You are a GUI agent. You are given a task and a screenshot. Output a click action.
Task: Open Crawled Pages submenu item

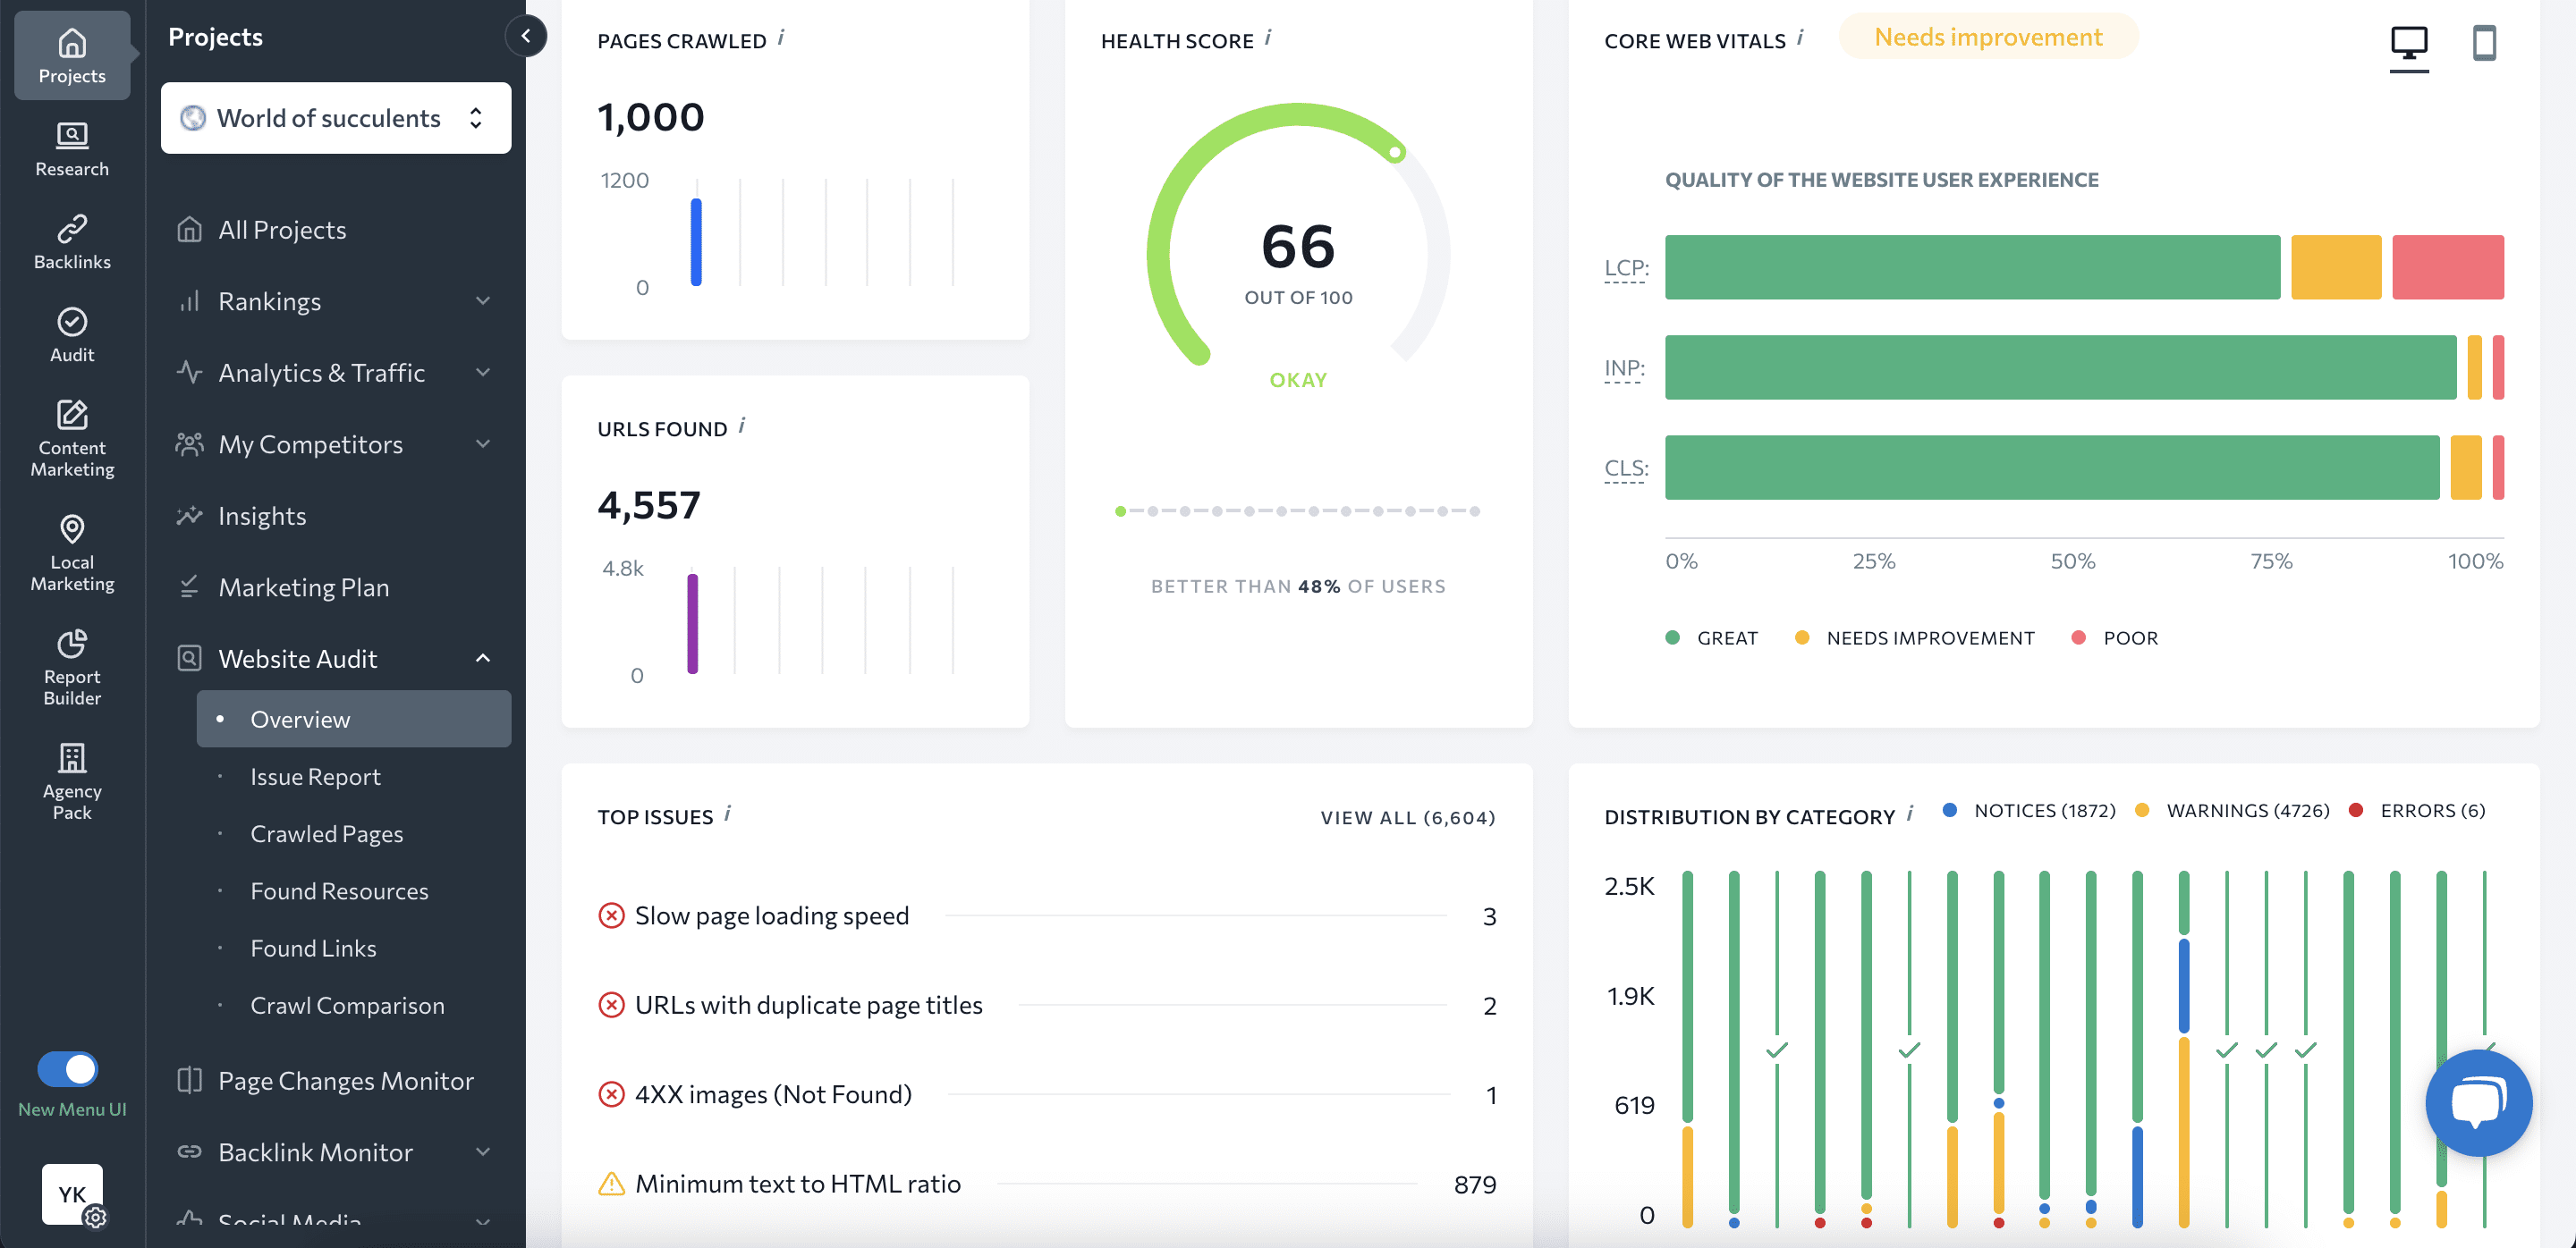point(326,833)
